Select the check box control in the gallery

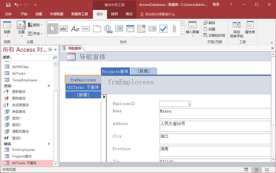click(x=163, y=29)
